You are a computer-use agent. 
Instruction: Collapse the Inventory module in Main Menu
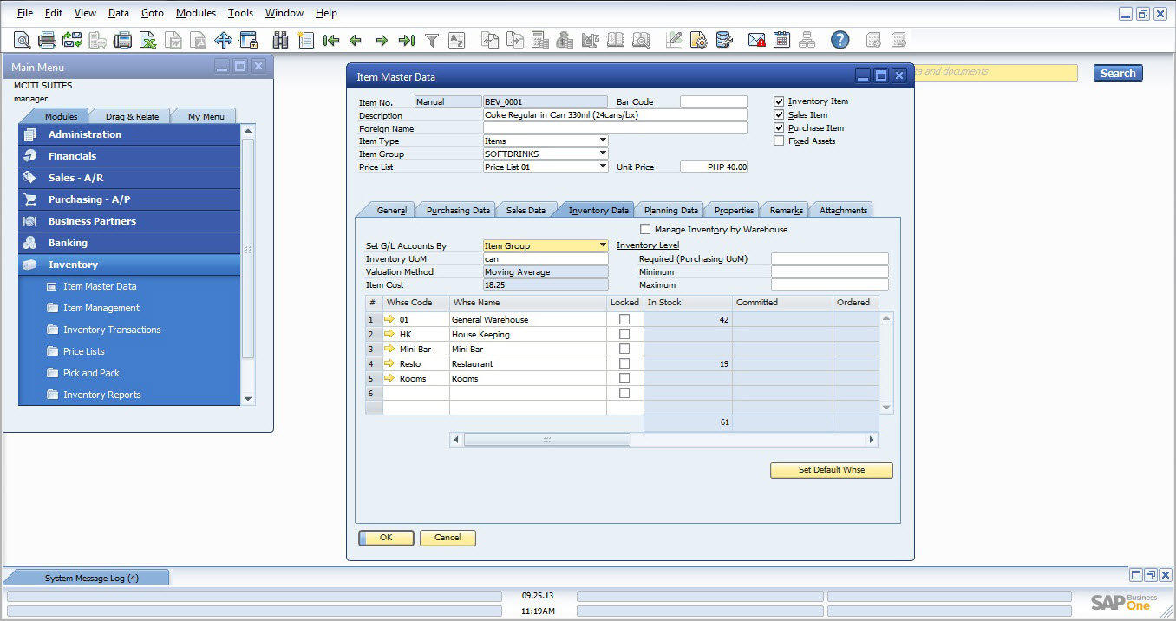[129, 265]
